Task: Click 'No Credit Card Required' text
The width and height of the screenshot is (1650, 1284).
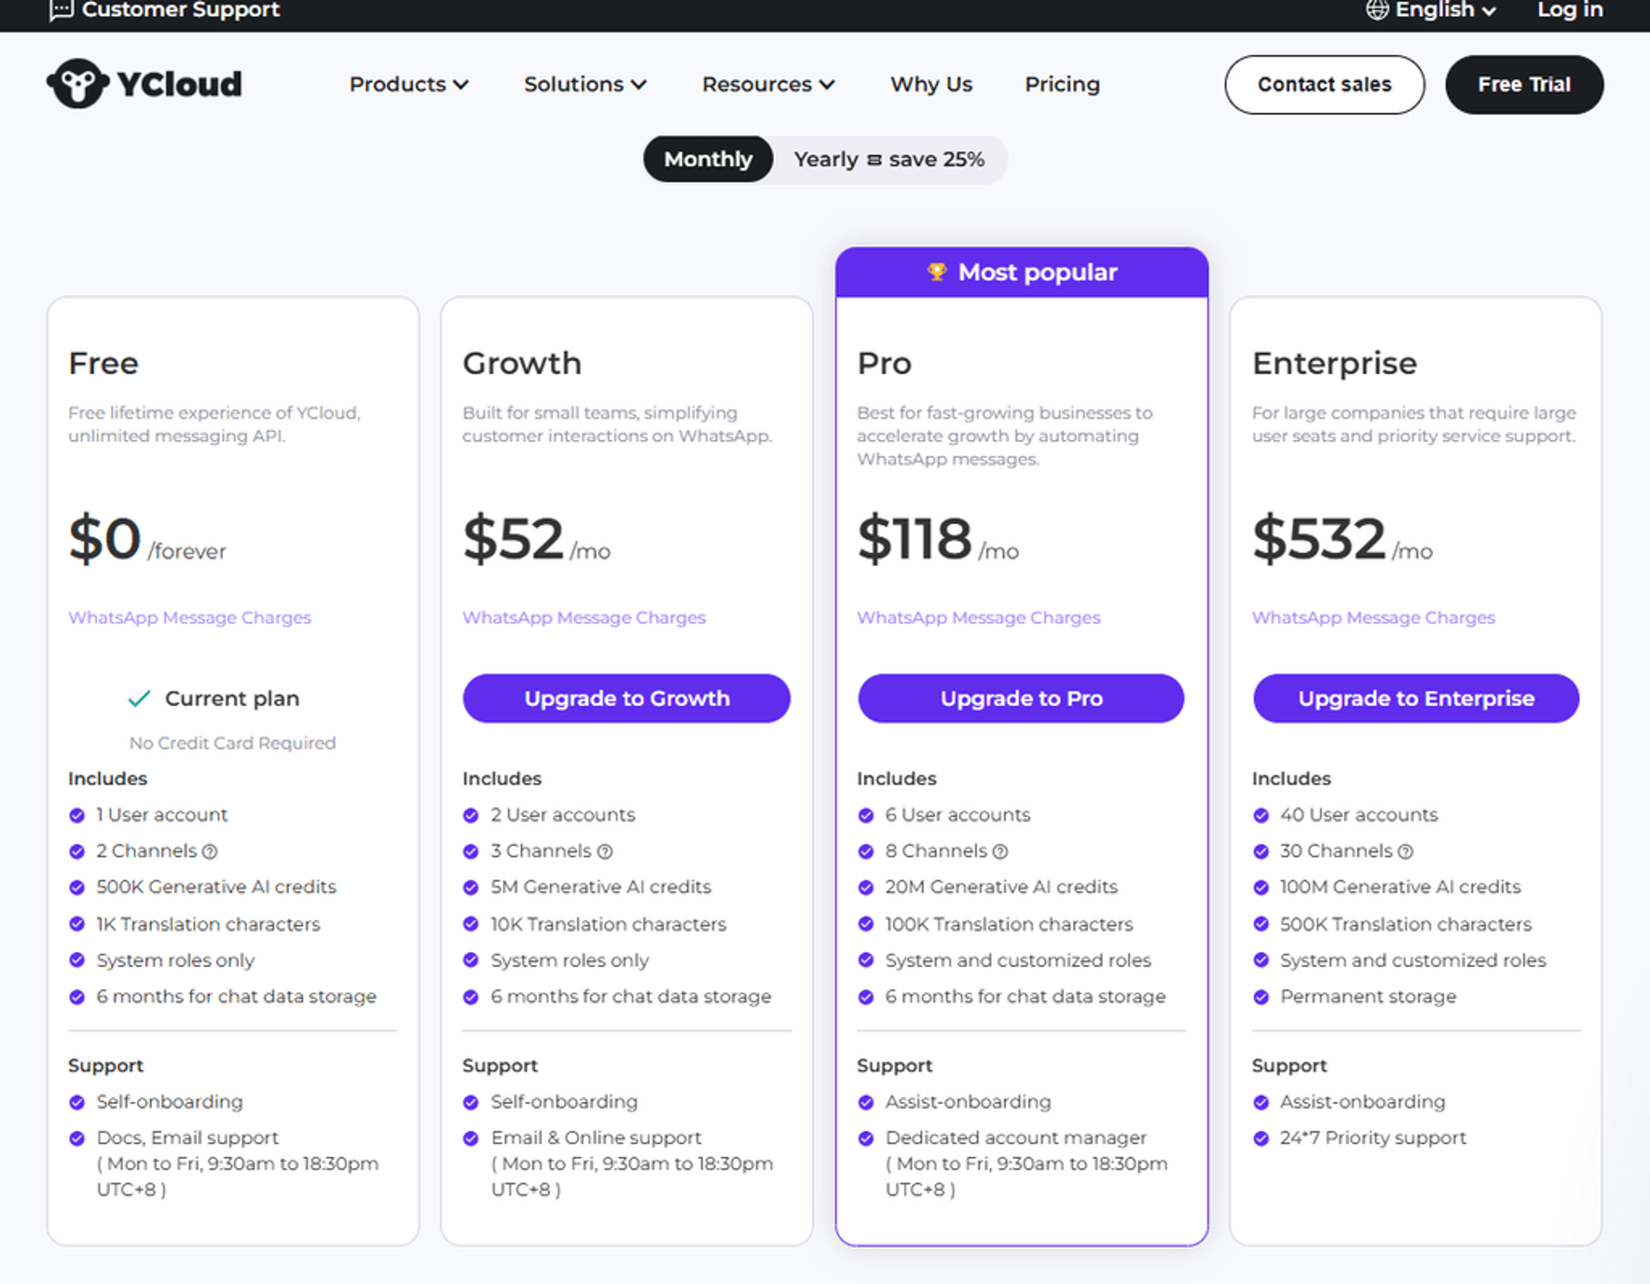Action: click(x=233, y=743)
